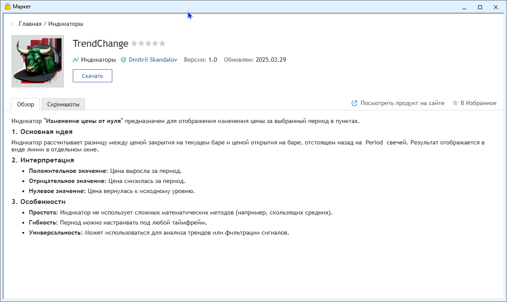Click the Нулевое значение bullet text
This screenshot has width=507, height=302.
112,191
